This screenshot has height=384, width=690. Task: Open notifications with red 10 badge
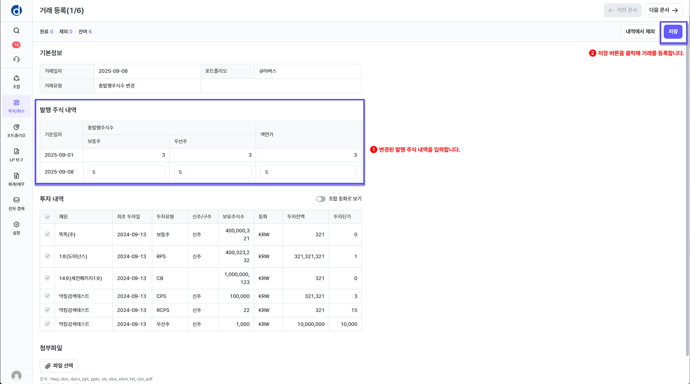pos(17,45)
